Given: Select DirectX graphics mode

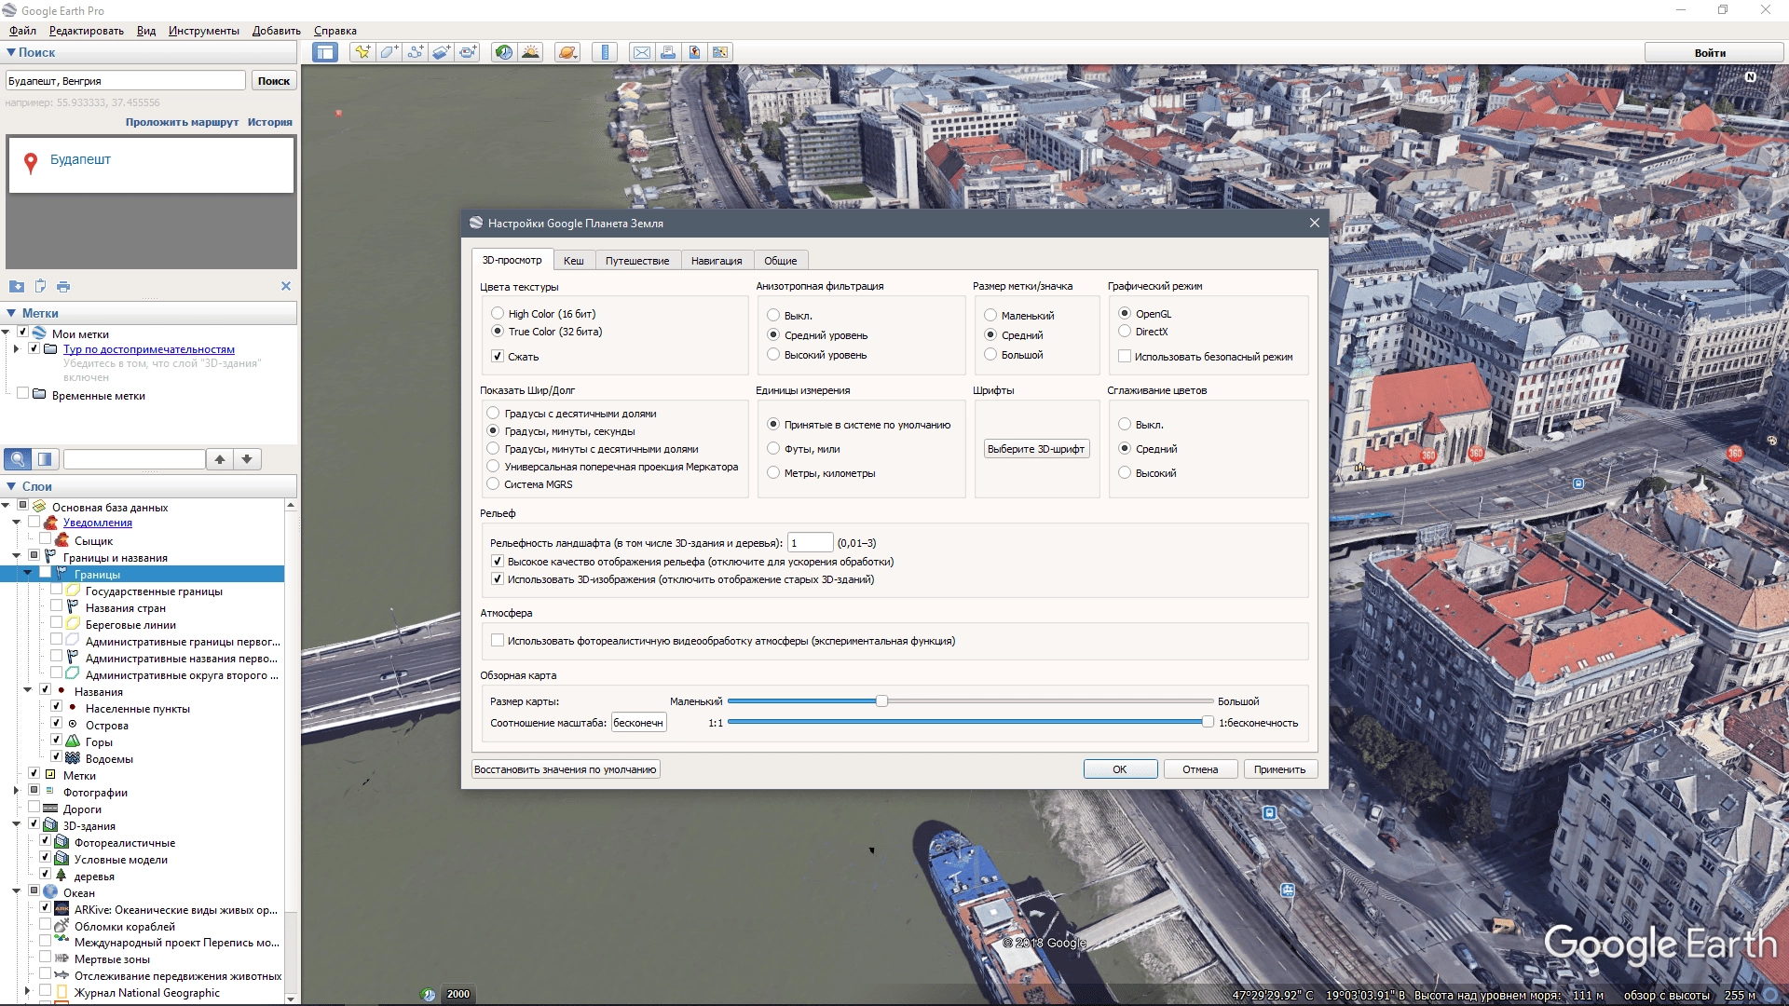Looking at the screenshot, I should (1125, 332).
